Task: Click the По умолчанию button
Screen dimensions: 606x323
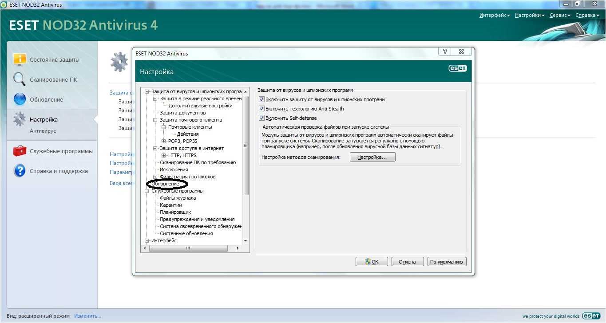Action: click(x=447, y=262)
